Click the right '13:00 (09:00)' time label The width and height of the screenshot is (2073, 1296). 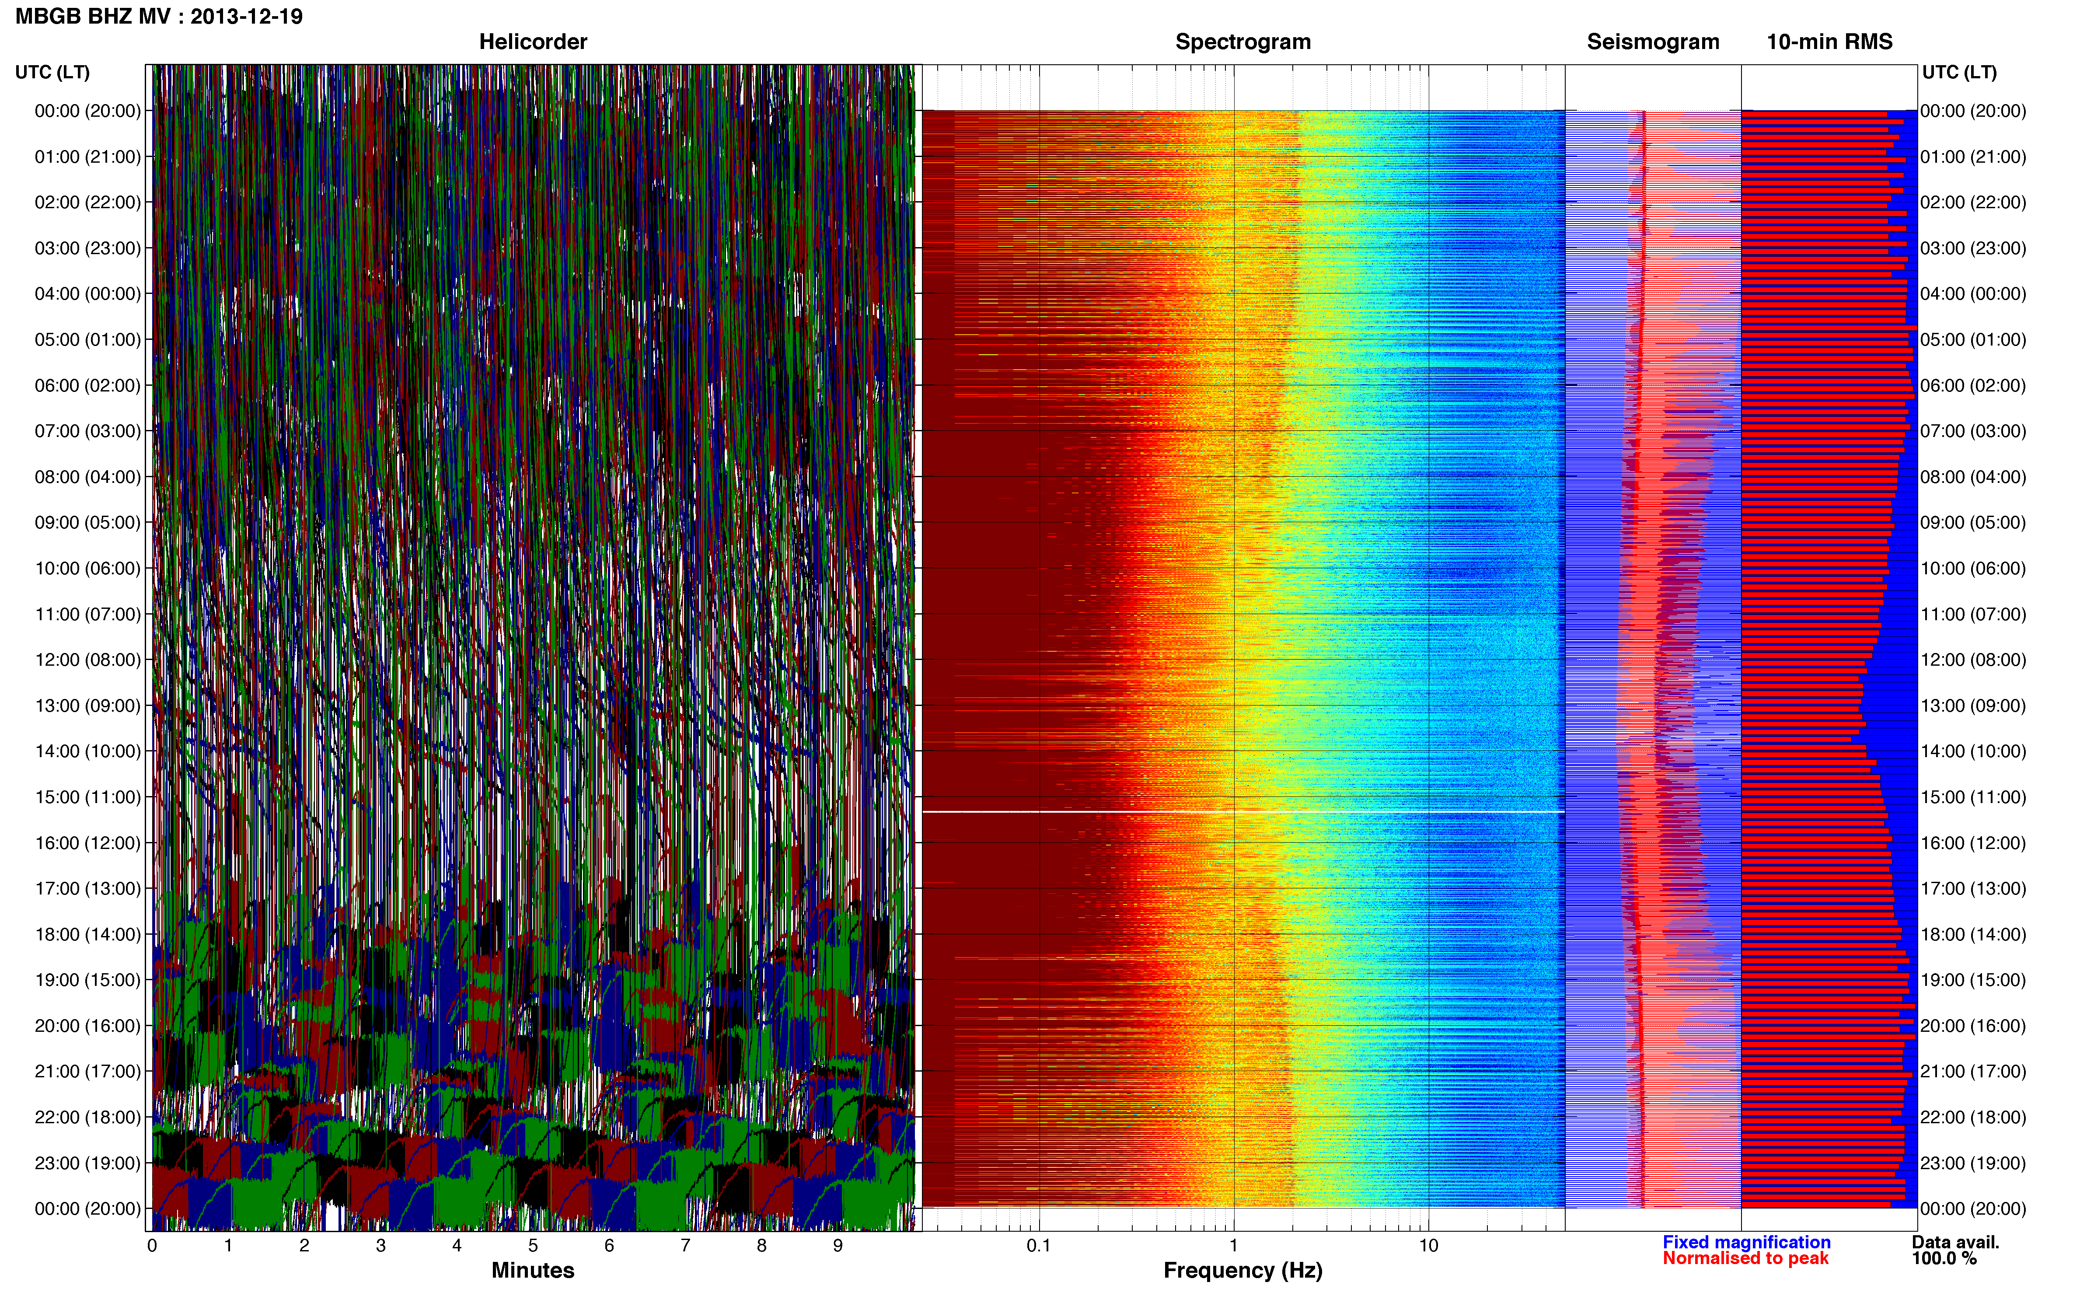1973,706
